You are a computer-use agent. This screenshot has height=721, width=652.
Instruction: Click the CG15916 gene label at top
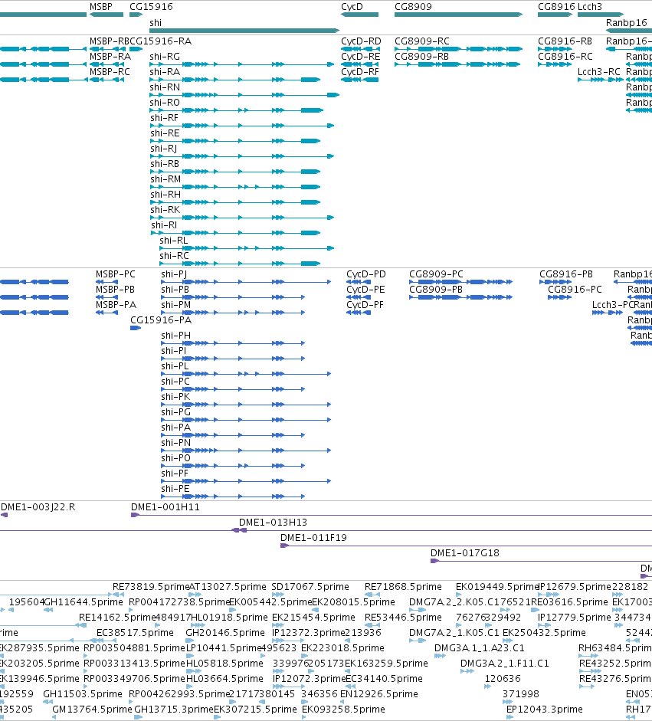point(151,7)
